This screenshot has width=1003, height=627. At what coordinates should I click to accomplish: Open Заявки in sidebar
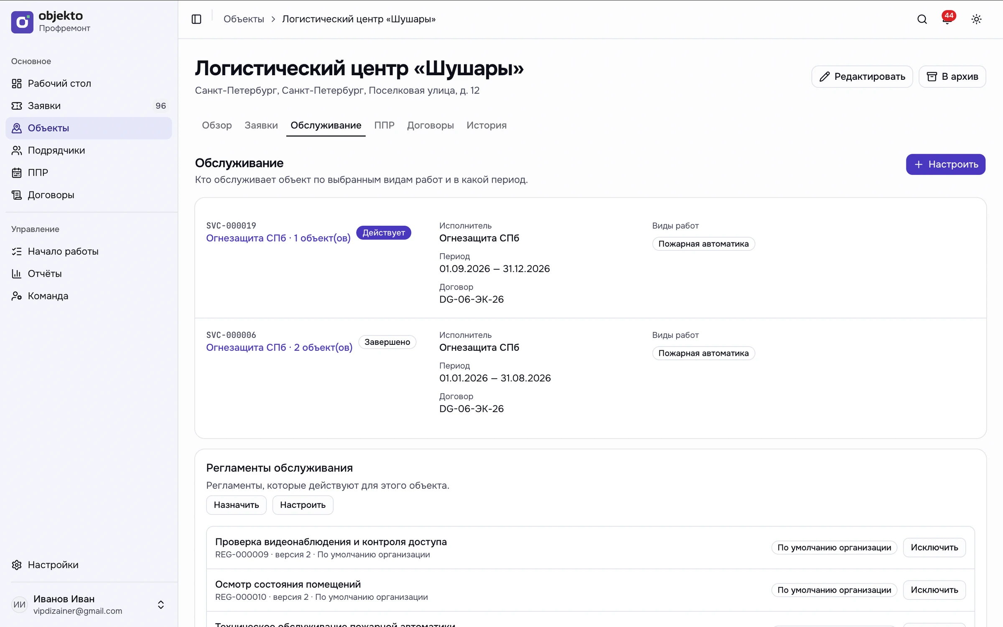point(89,106)
